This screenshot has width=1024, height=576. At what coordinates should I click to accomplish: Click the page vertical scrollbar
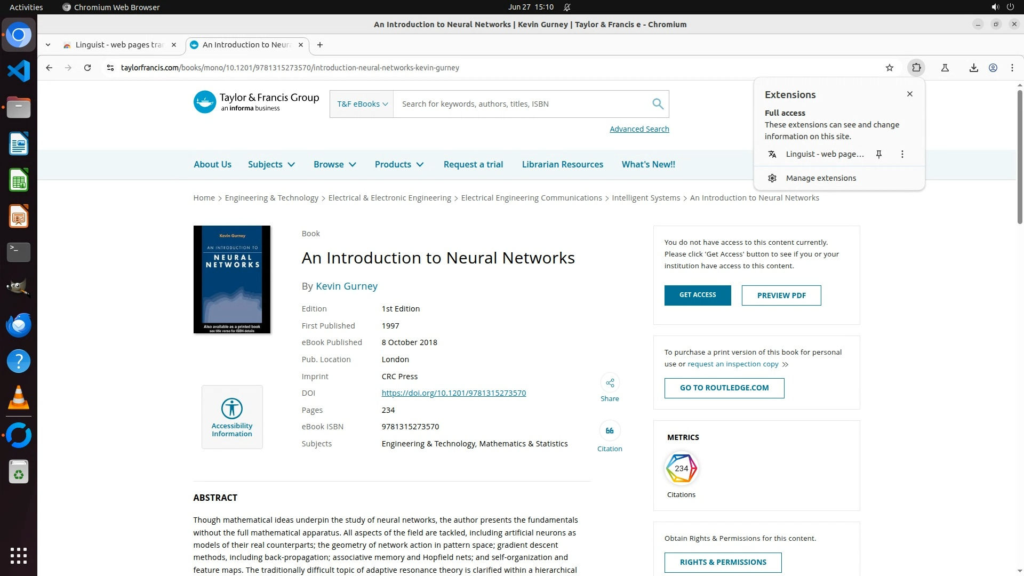1020,157
